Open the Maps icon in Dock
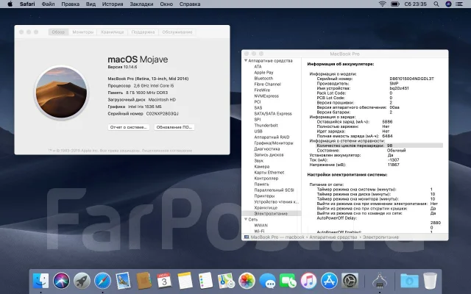 [x=226, y=281]
